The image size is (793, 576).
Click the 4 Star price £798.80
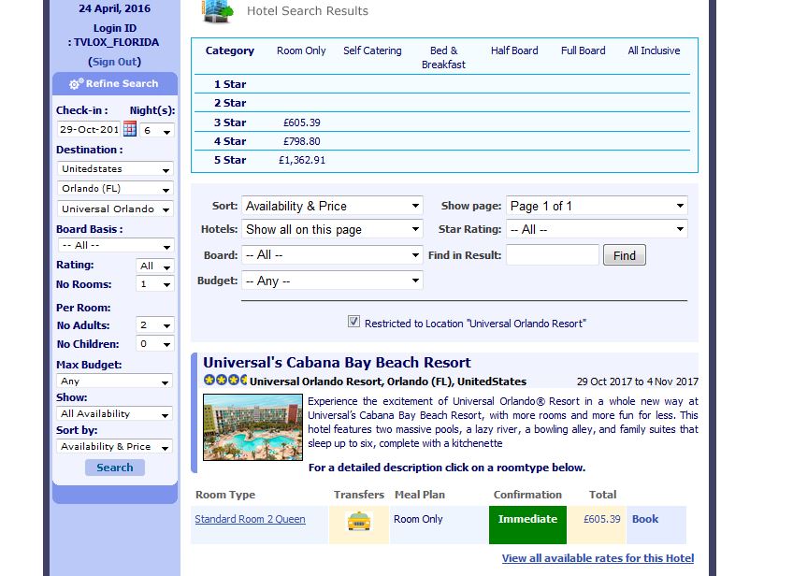pyautogui.click(x=301, y=141)
